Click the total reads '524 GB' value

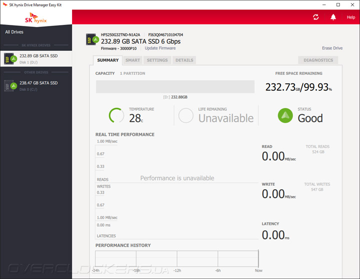click(x=318, y=152)
